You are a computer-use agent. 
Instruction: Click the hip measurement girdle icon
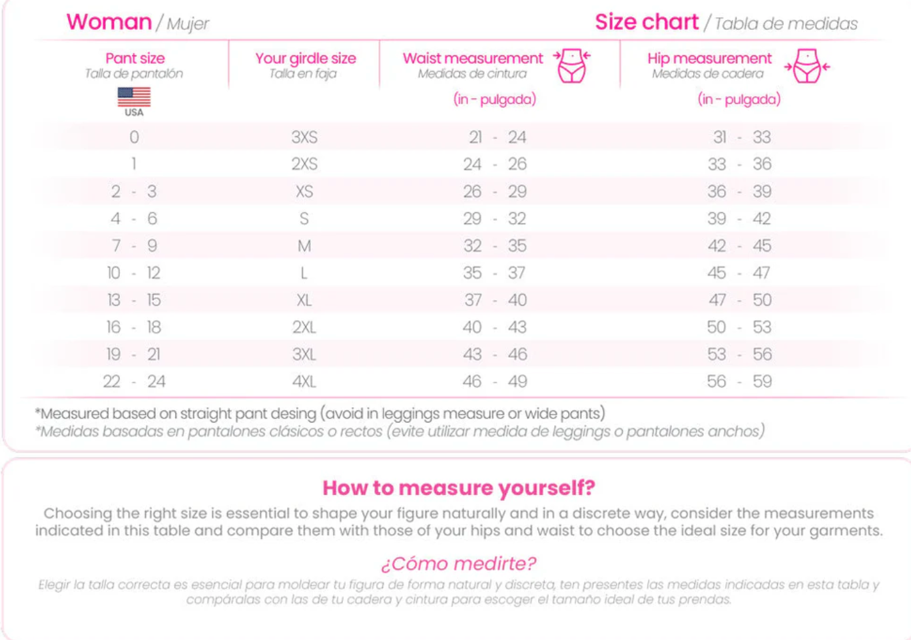click(807, 66)
